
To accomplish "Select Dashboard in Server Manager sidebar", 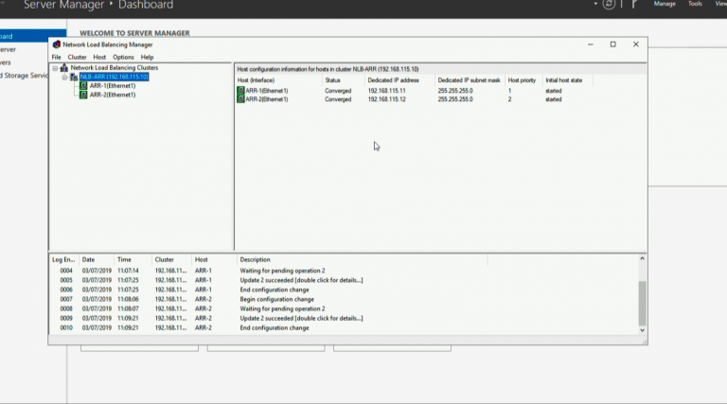I will [x=33, y=36].
